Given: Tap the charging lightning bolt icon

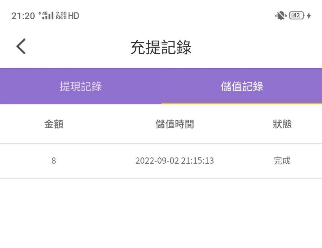Looking at the screenshot, I should point(309,15).
